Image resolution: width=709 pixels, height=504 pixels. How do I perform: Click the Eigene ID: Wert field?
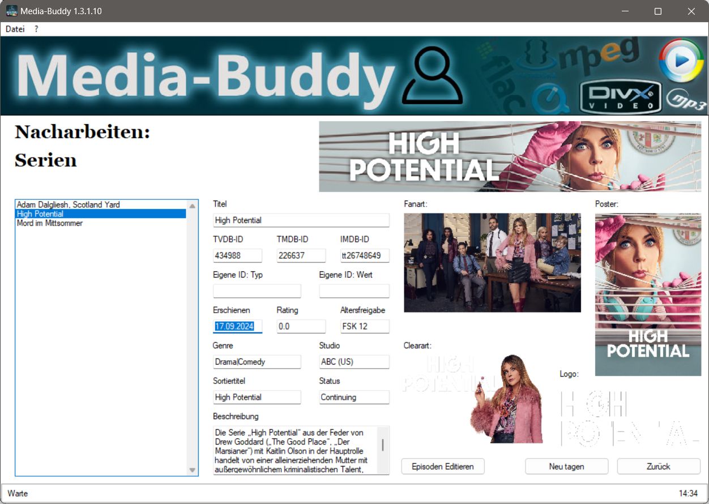coord(354,291)
